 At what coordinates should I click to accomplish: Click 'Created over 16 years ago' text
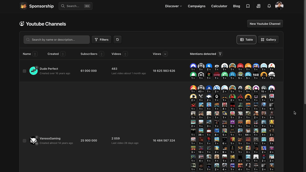(55, 74)
